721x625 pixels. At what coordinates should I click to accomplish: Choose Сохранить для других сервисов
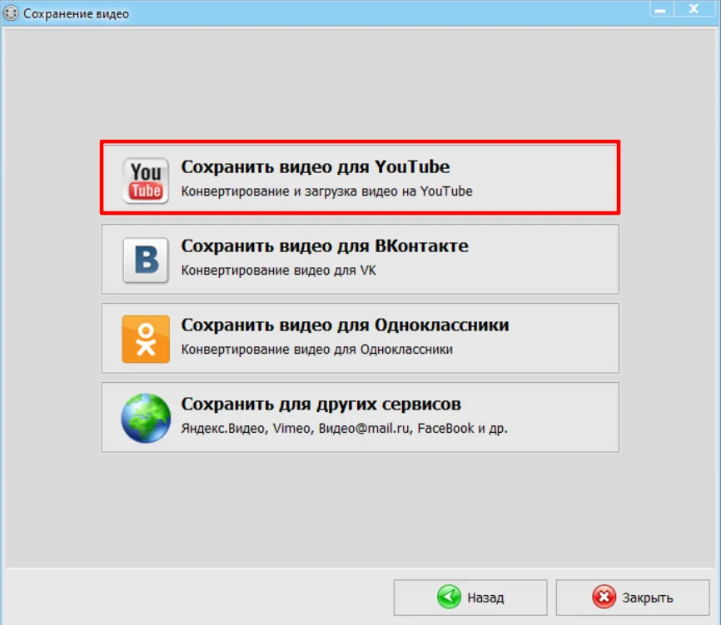point(360,417)
